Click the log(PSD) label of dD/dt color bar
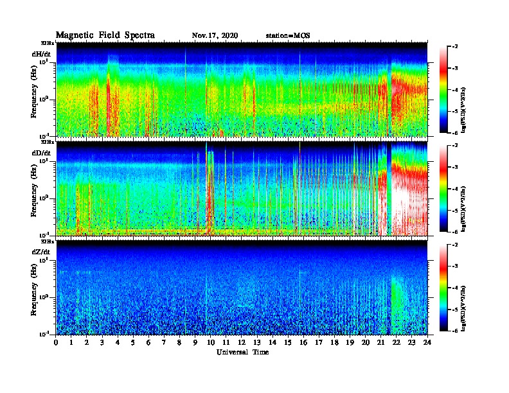Screen dimensions: 509x393 tap(463, 209)
